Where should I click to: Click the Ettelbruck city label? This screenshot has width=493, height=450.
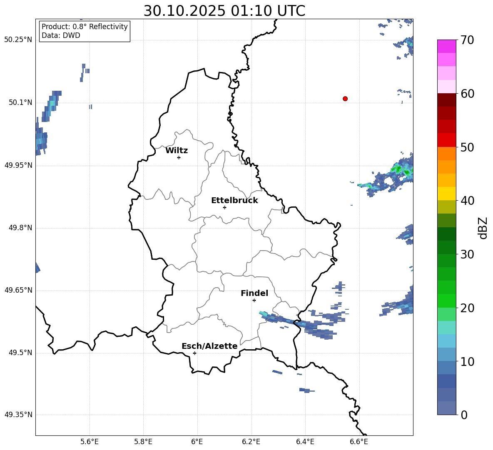[234, 201]
